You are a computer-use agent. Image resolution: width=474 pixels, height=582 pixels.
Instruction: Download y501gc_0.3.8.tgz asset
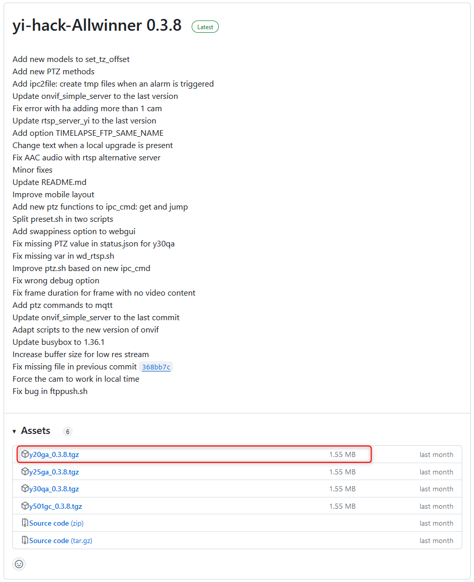[56, 506]
